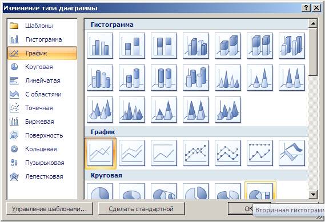Choose 3-D 100% stacked column thumbnail
This screenshot has height=222, width=325.
pyautogui.click(x=260, y=46)
